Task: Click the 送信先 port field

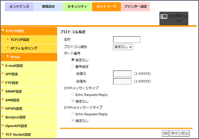Action: coord(122,81)
